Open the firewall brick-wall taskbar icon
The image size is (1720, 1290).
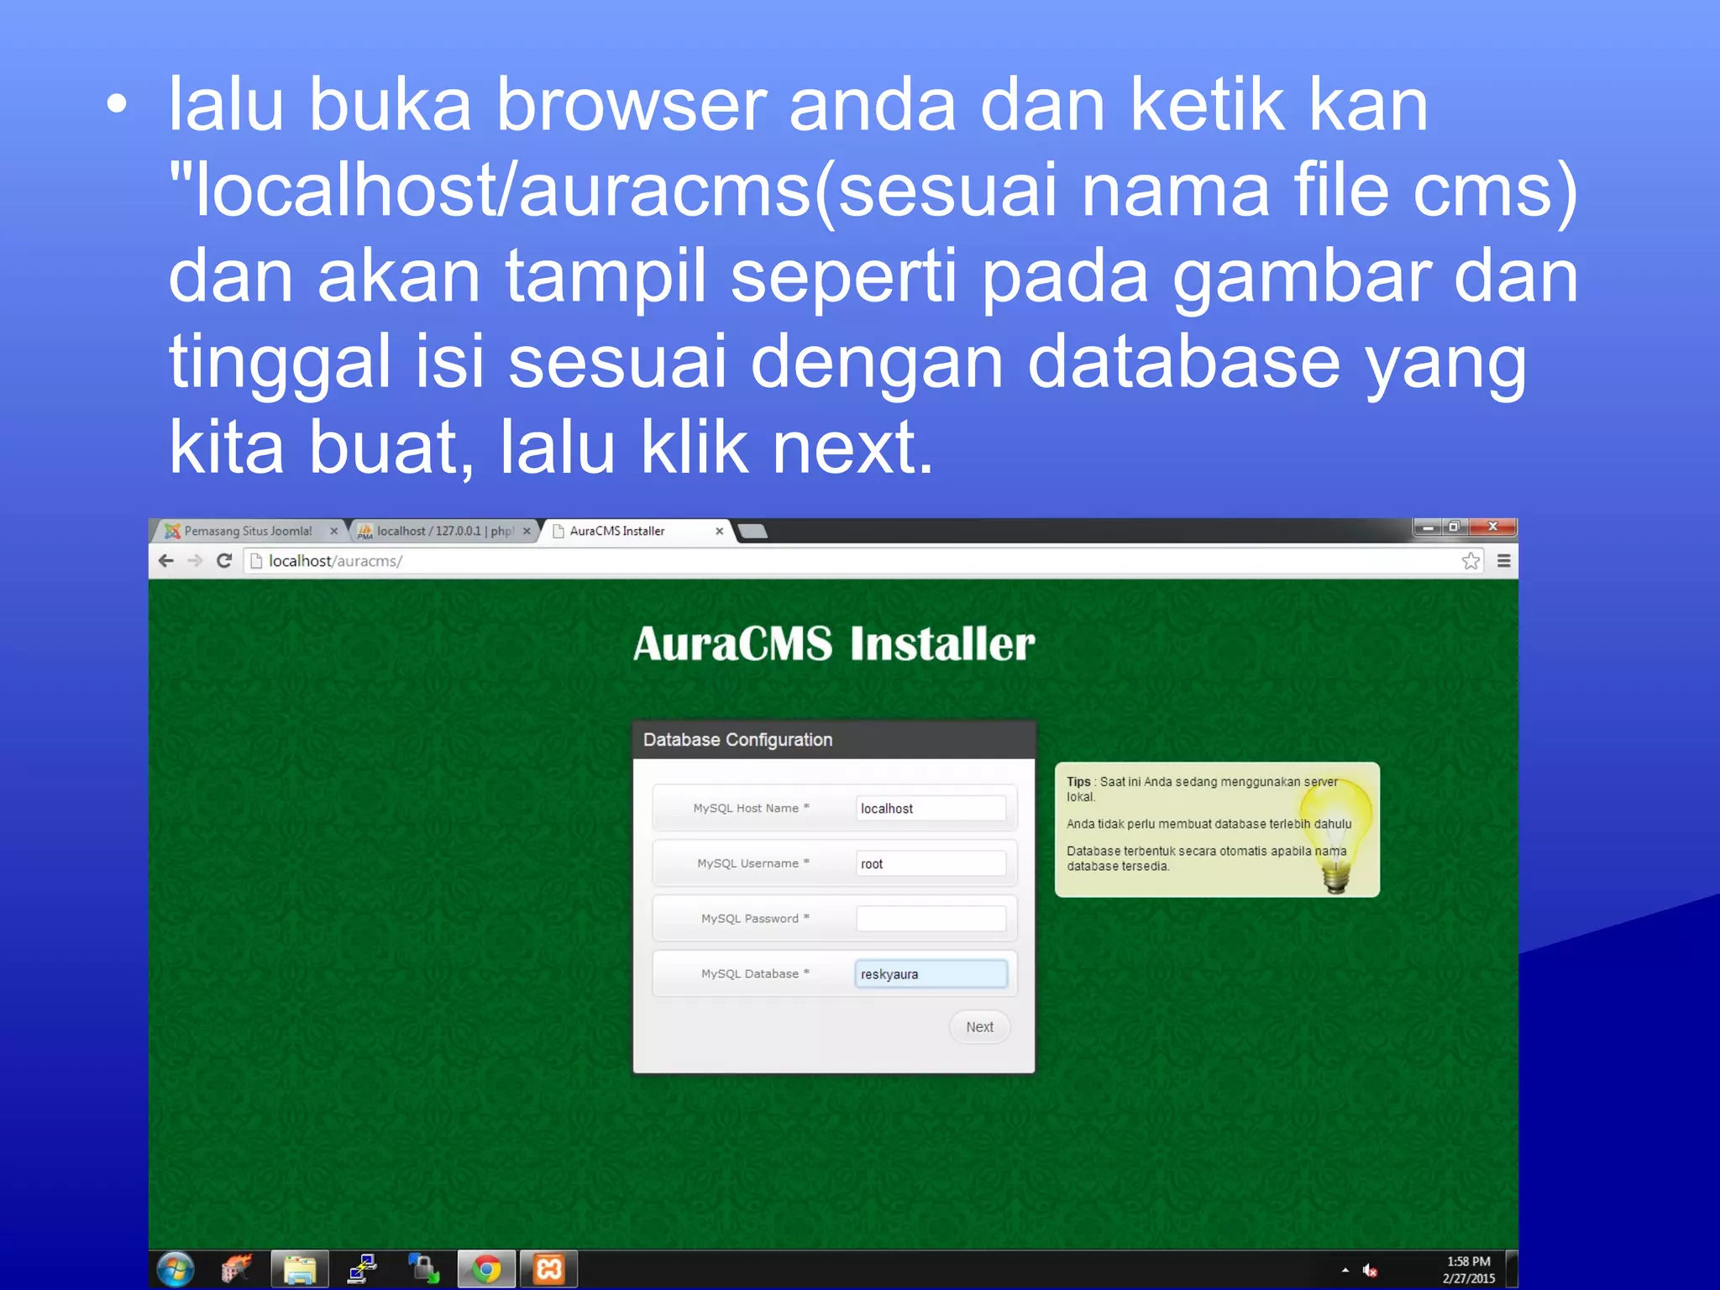tap(237, 1270)
